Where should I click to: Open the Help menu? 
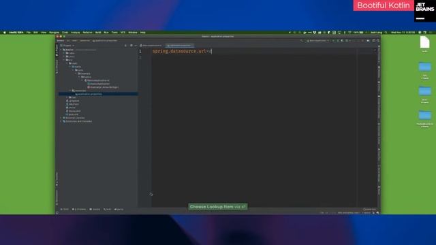click(x=143, y=33)
